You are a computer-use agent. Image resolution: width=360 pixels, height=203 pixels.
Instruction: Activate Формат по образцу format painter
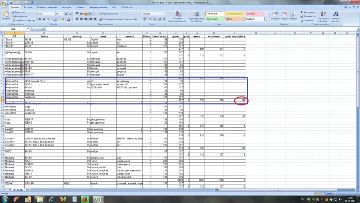pyautogui.click(x=23, y=20)
